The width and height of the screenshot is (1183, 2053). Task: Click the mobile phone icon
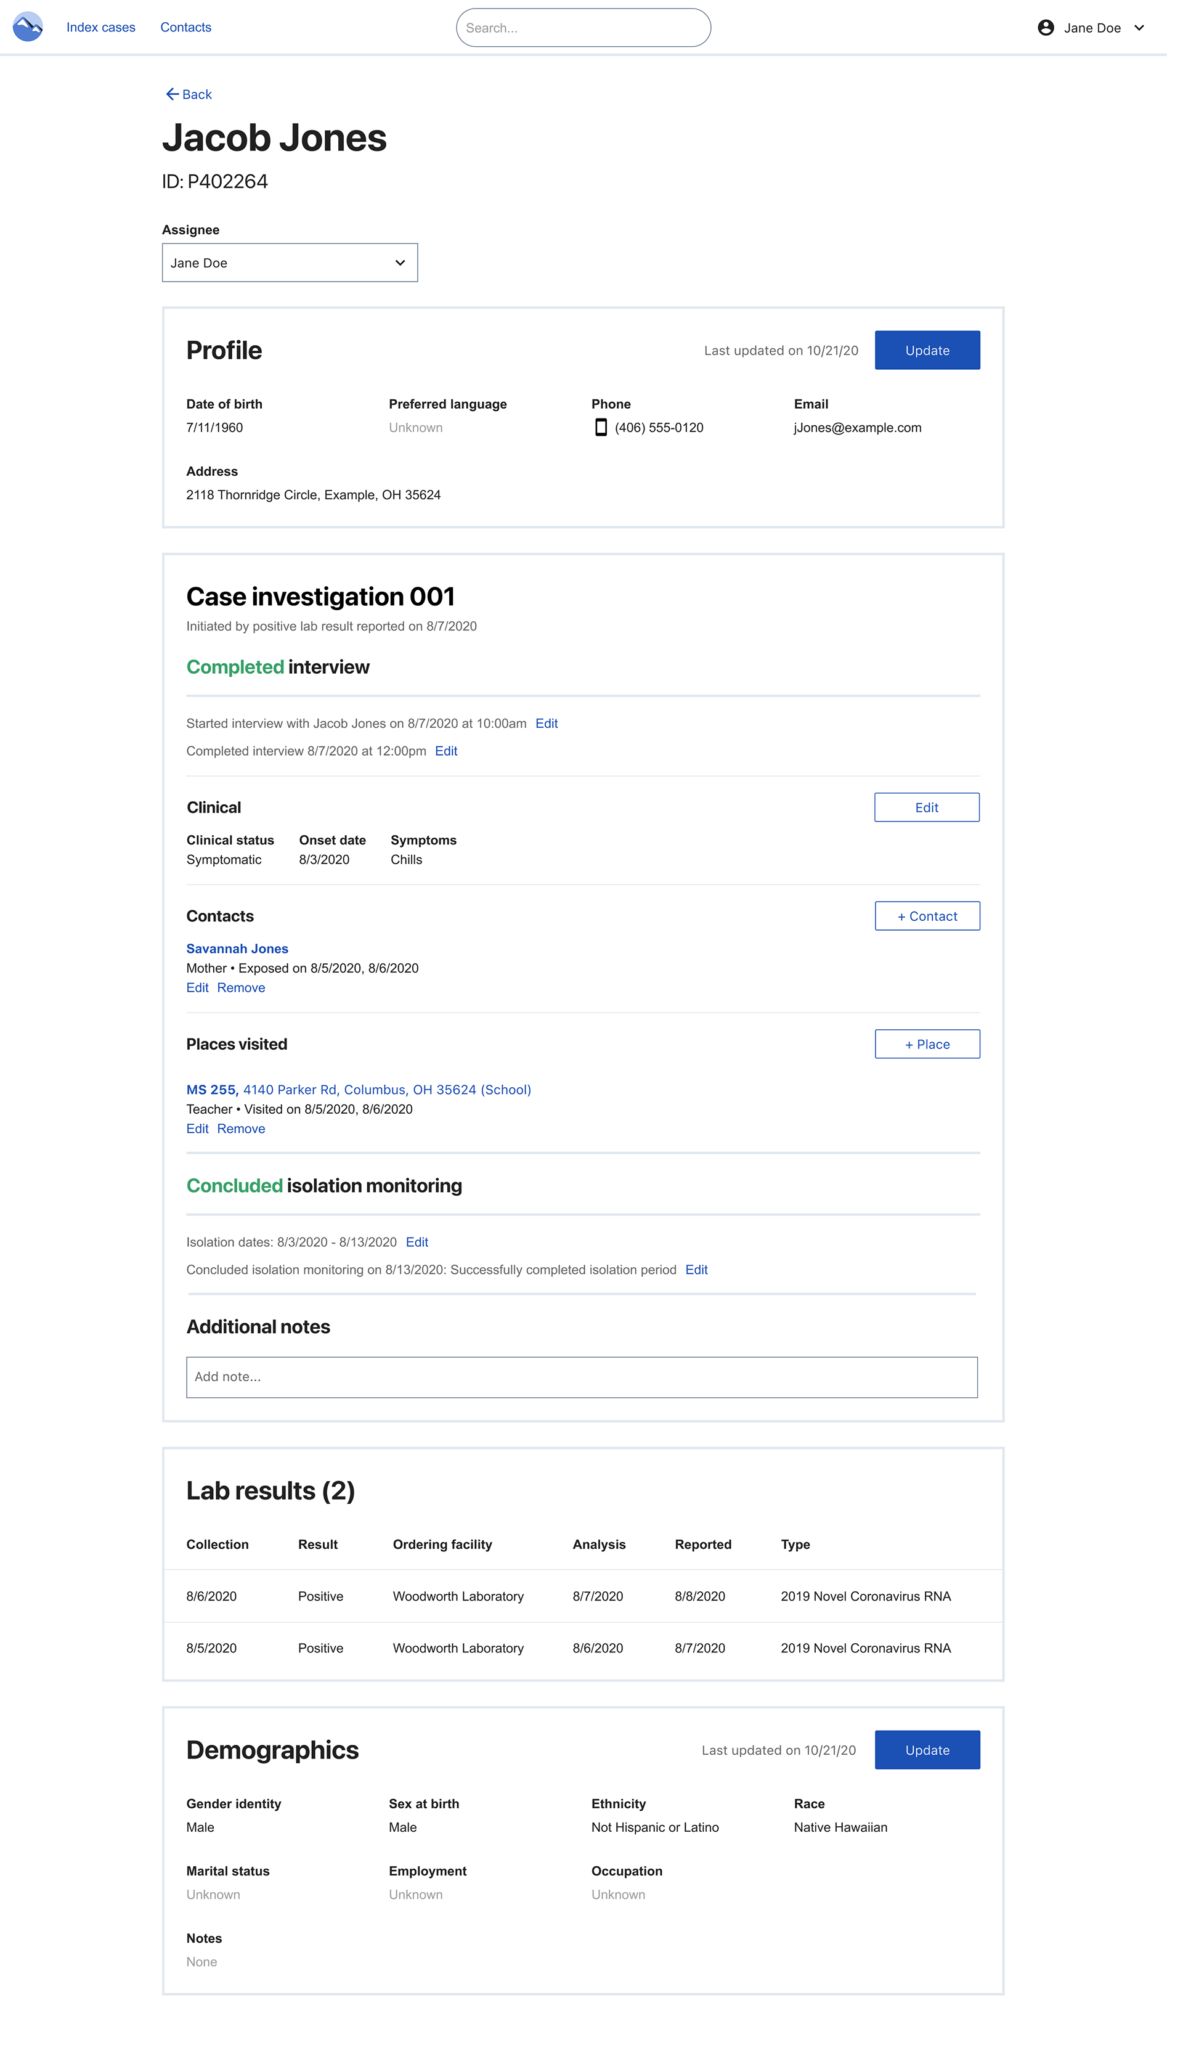(601, 428)
